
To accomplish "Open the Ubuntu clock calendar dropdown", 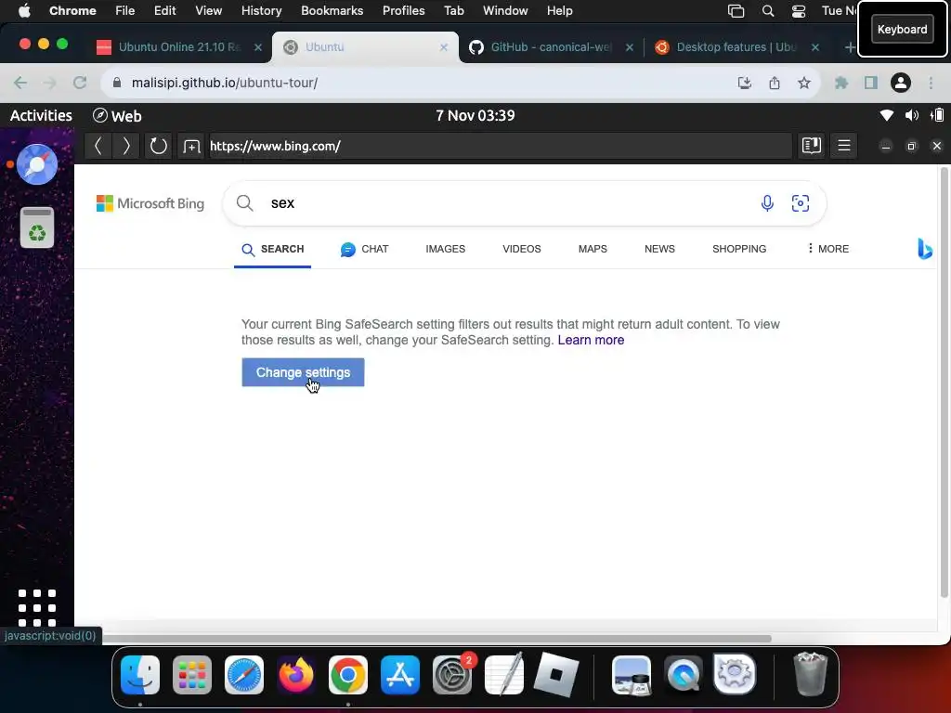I will tap(475, 115).
